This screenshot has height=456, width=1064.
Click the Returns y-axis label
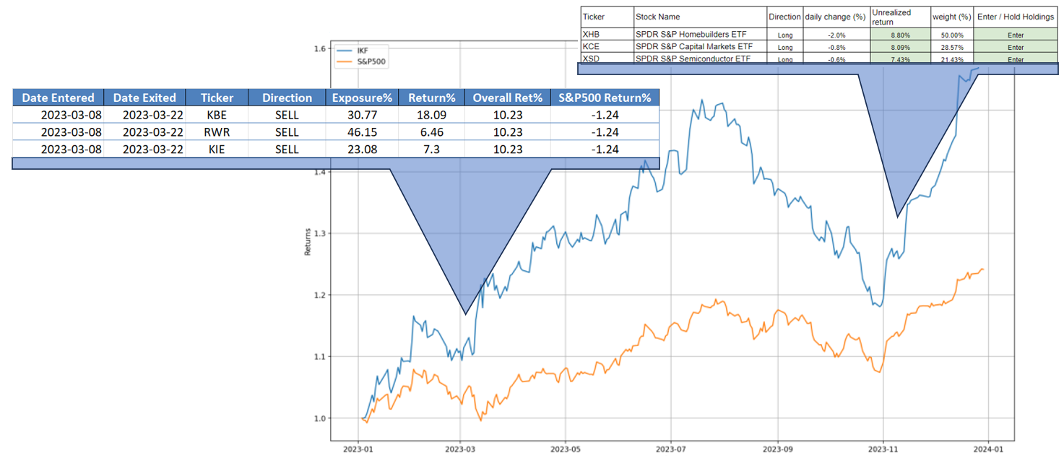[x=308, y=242]
